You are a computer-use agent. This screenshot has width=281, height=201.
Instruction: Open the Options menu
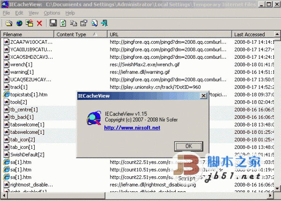pos(52,13)
